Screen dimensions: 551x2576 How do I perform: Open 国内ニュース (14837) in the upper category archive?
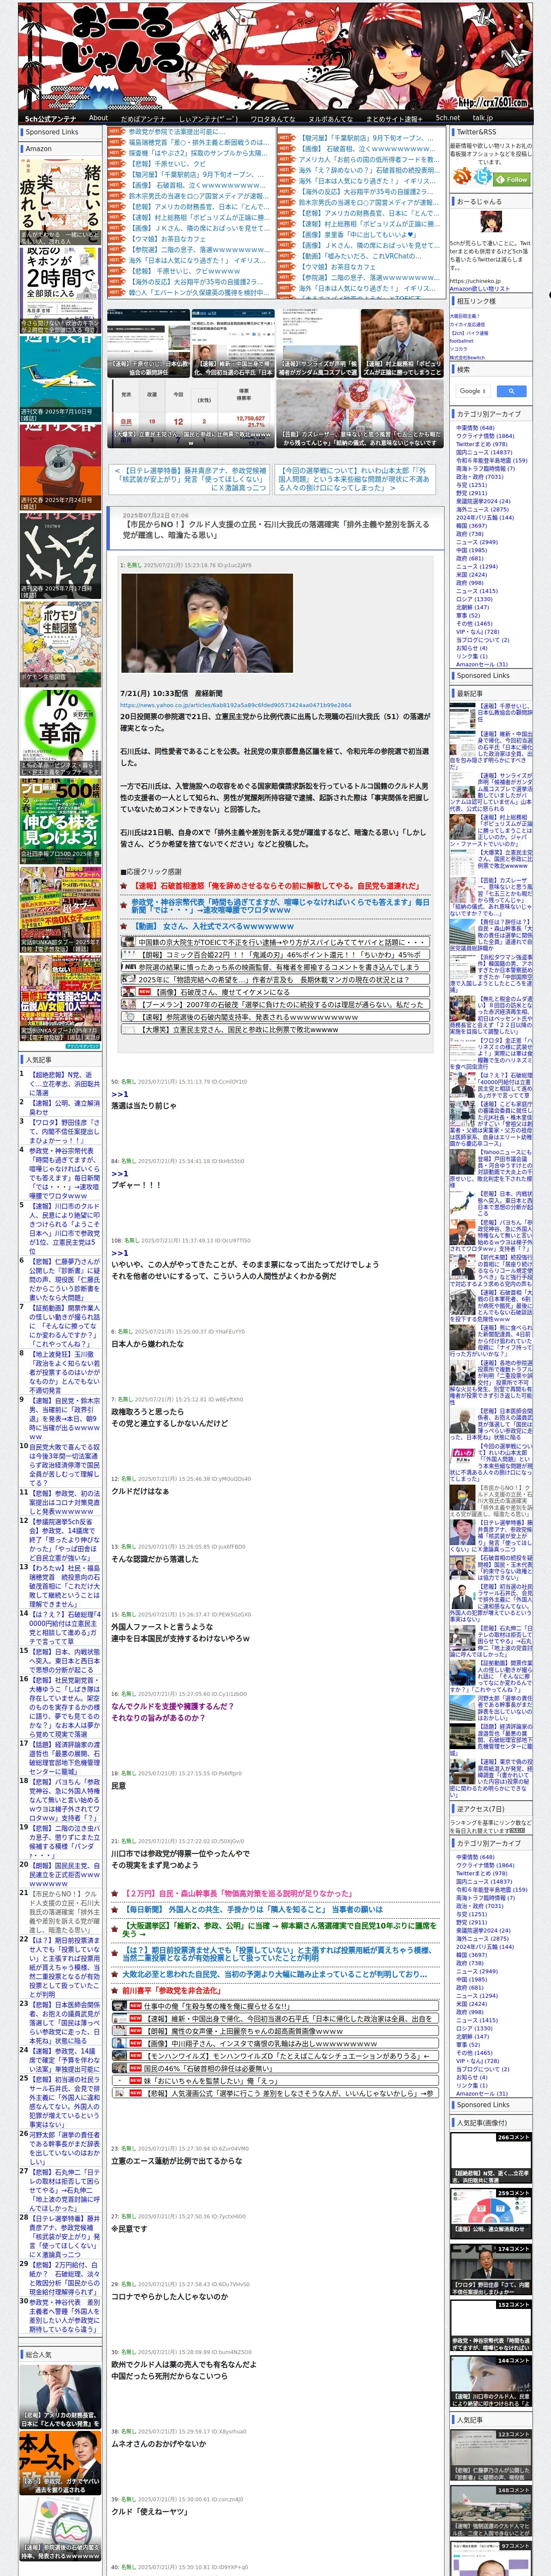coord(484,452)
